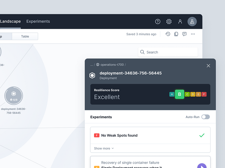Click the deployment hexagon icon in the panel header
The height and width of the screenshot is (168, 225).
pyautogui.click(x=92, y=75)
